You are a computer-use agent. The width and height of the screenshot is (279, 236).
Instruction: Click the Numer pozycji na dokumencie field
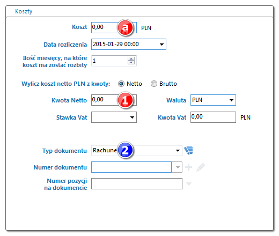pos(137,183)
